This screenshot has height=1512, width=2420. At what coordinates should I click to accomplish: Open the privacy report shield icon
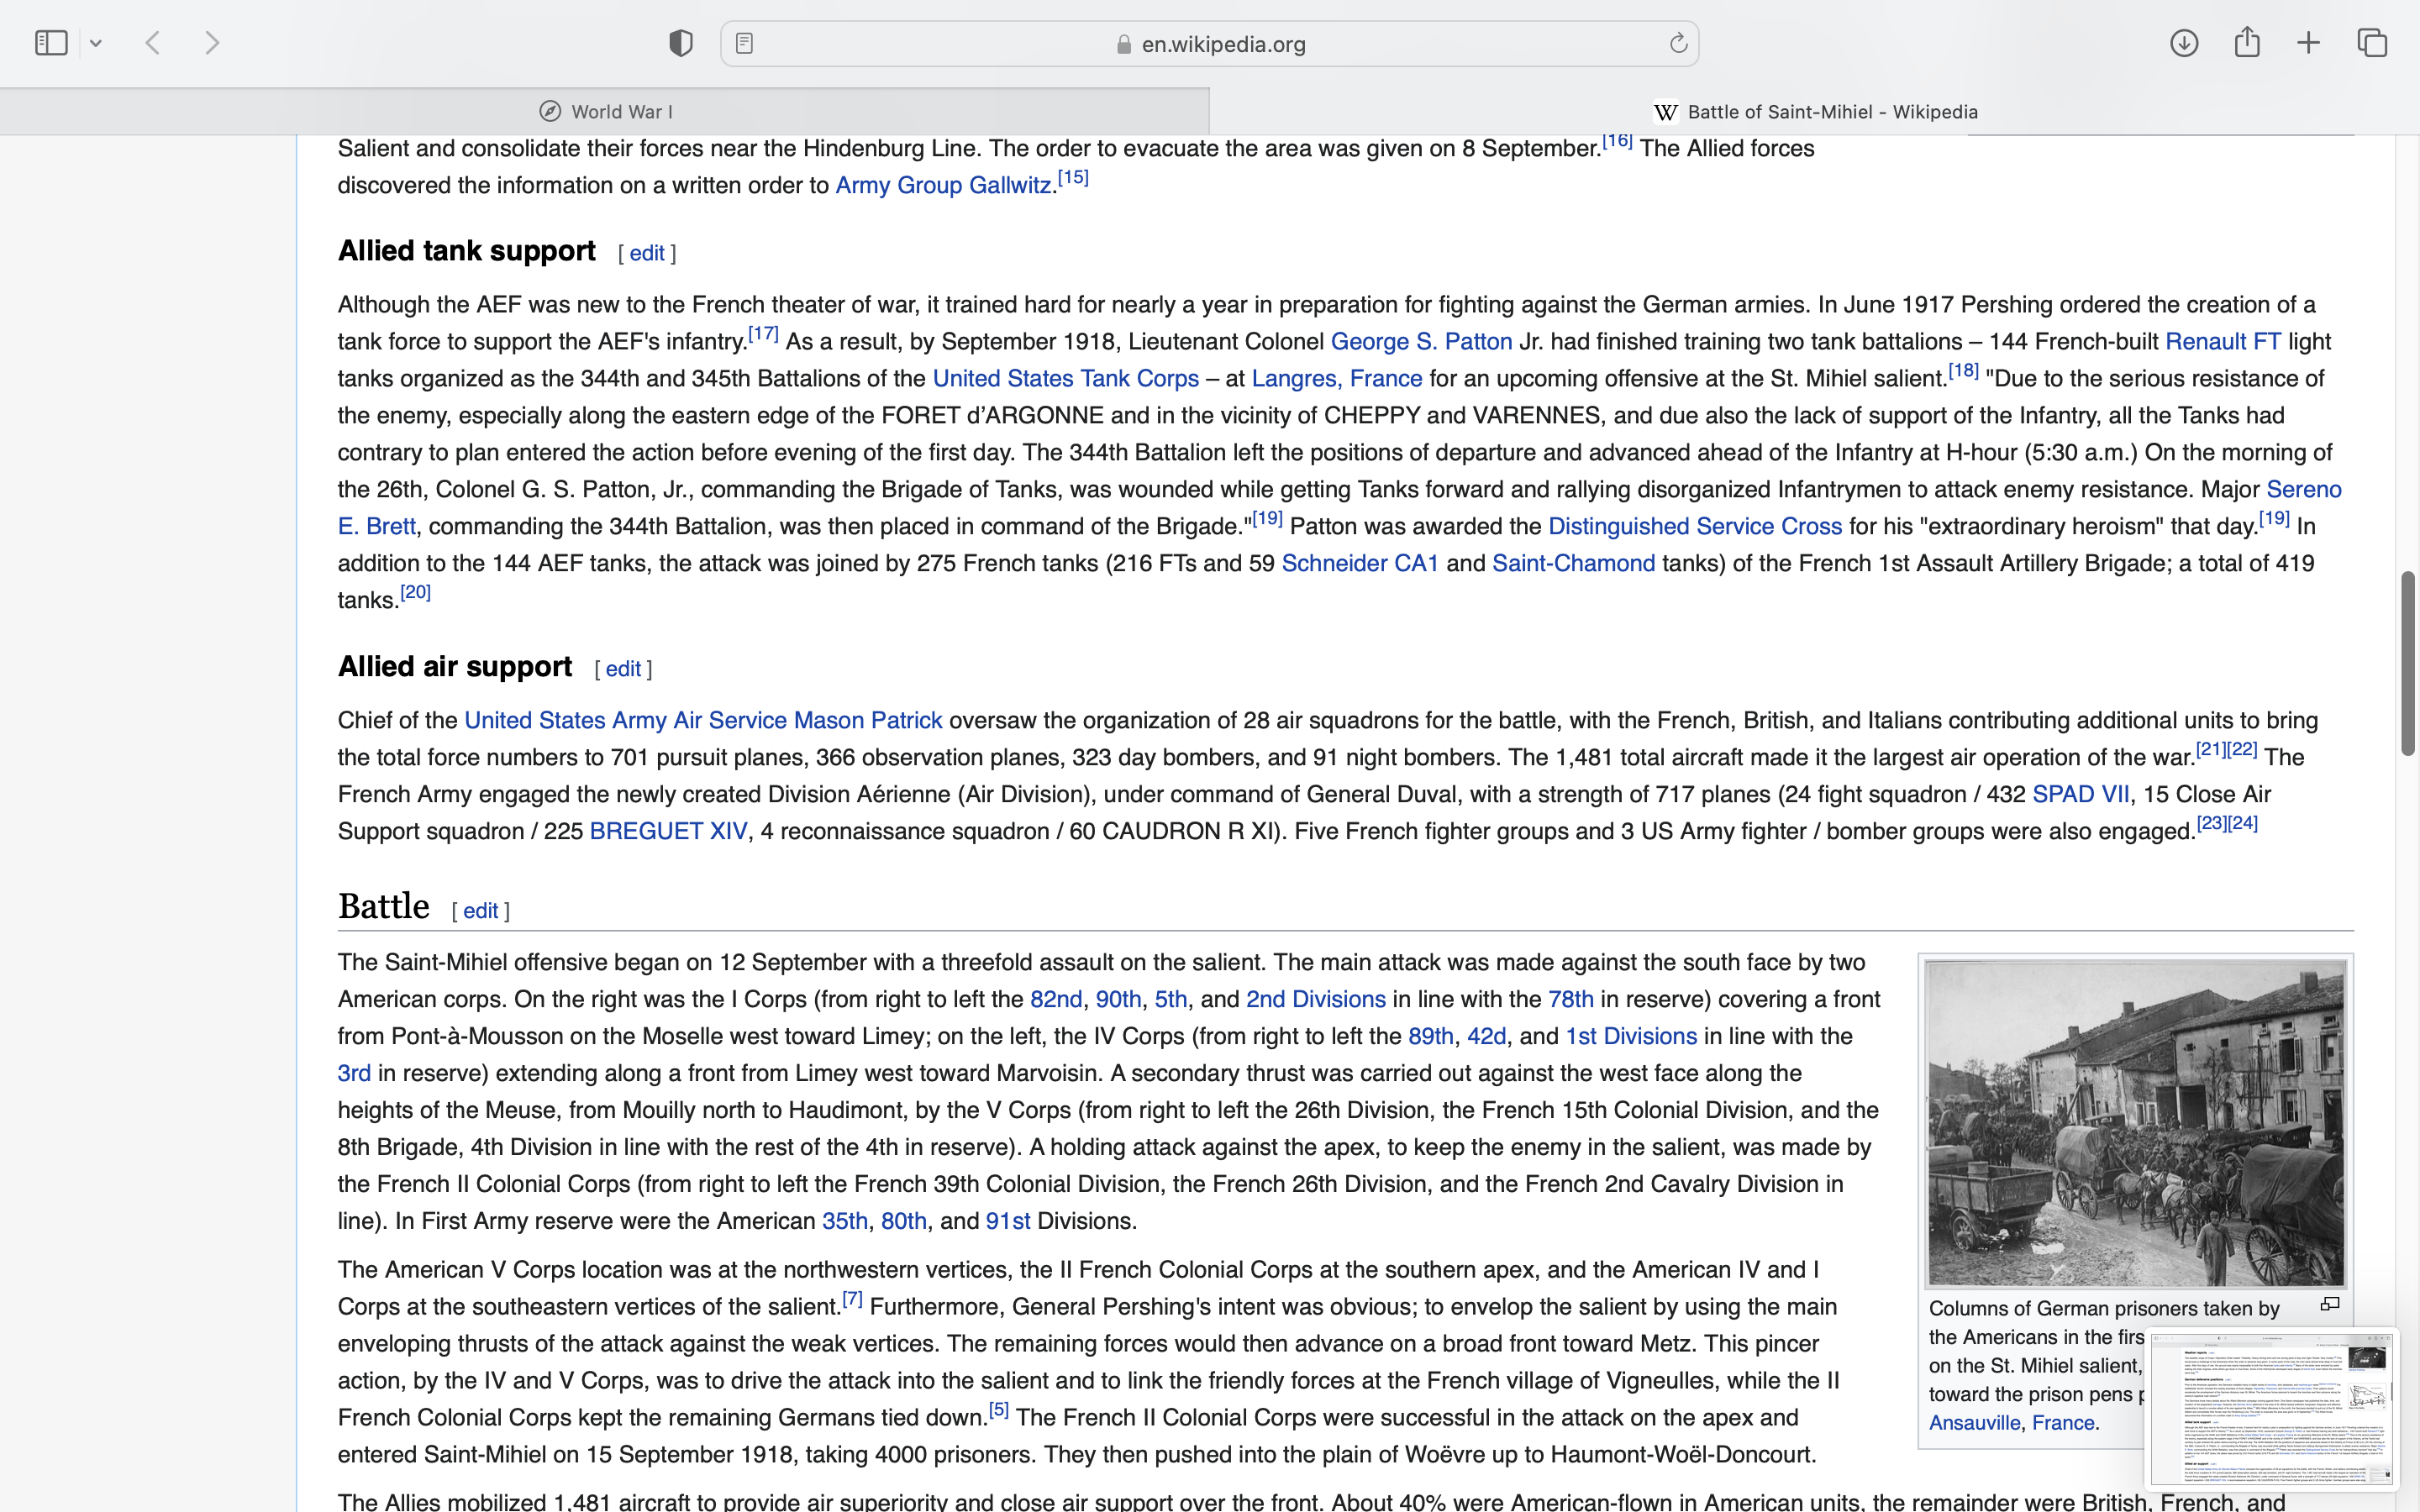681,43
